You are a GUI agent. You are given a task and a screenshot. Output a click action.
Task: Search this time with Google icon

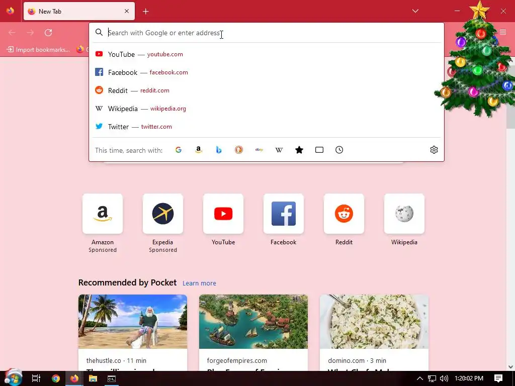[179, 150]
